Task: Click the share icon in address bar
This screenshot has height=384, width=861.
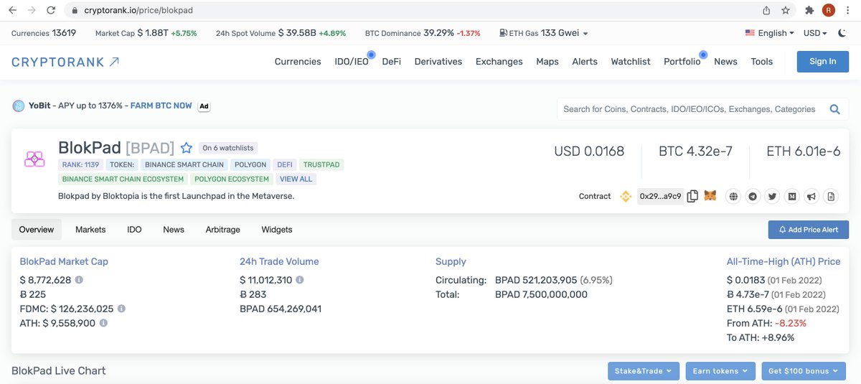Action: tap(766, 11)
